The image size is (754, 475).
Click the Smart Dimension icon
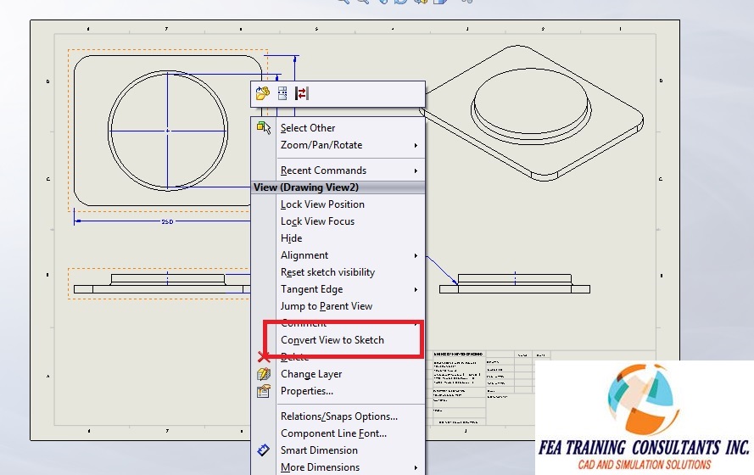click(x=264, y=450)
